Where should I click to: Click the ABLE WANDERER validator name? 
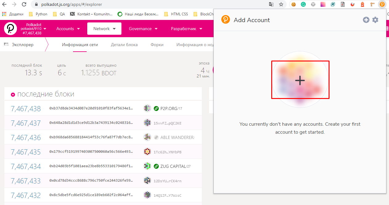[178, 137]
